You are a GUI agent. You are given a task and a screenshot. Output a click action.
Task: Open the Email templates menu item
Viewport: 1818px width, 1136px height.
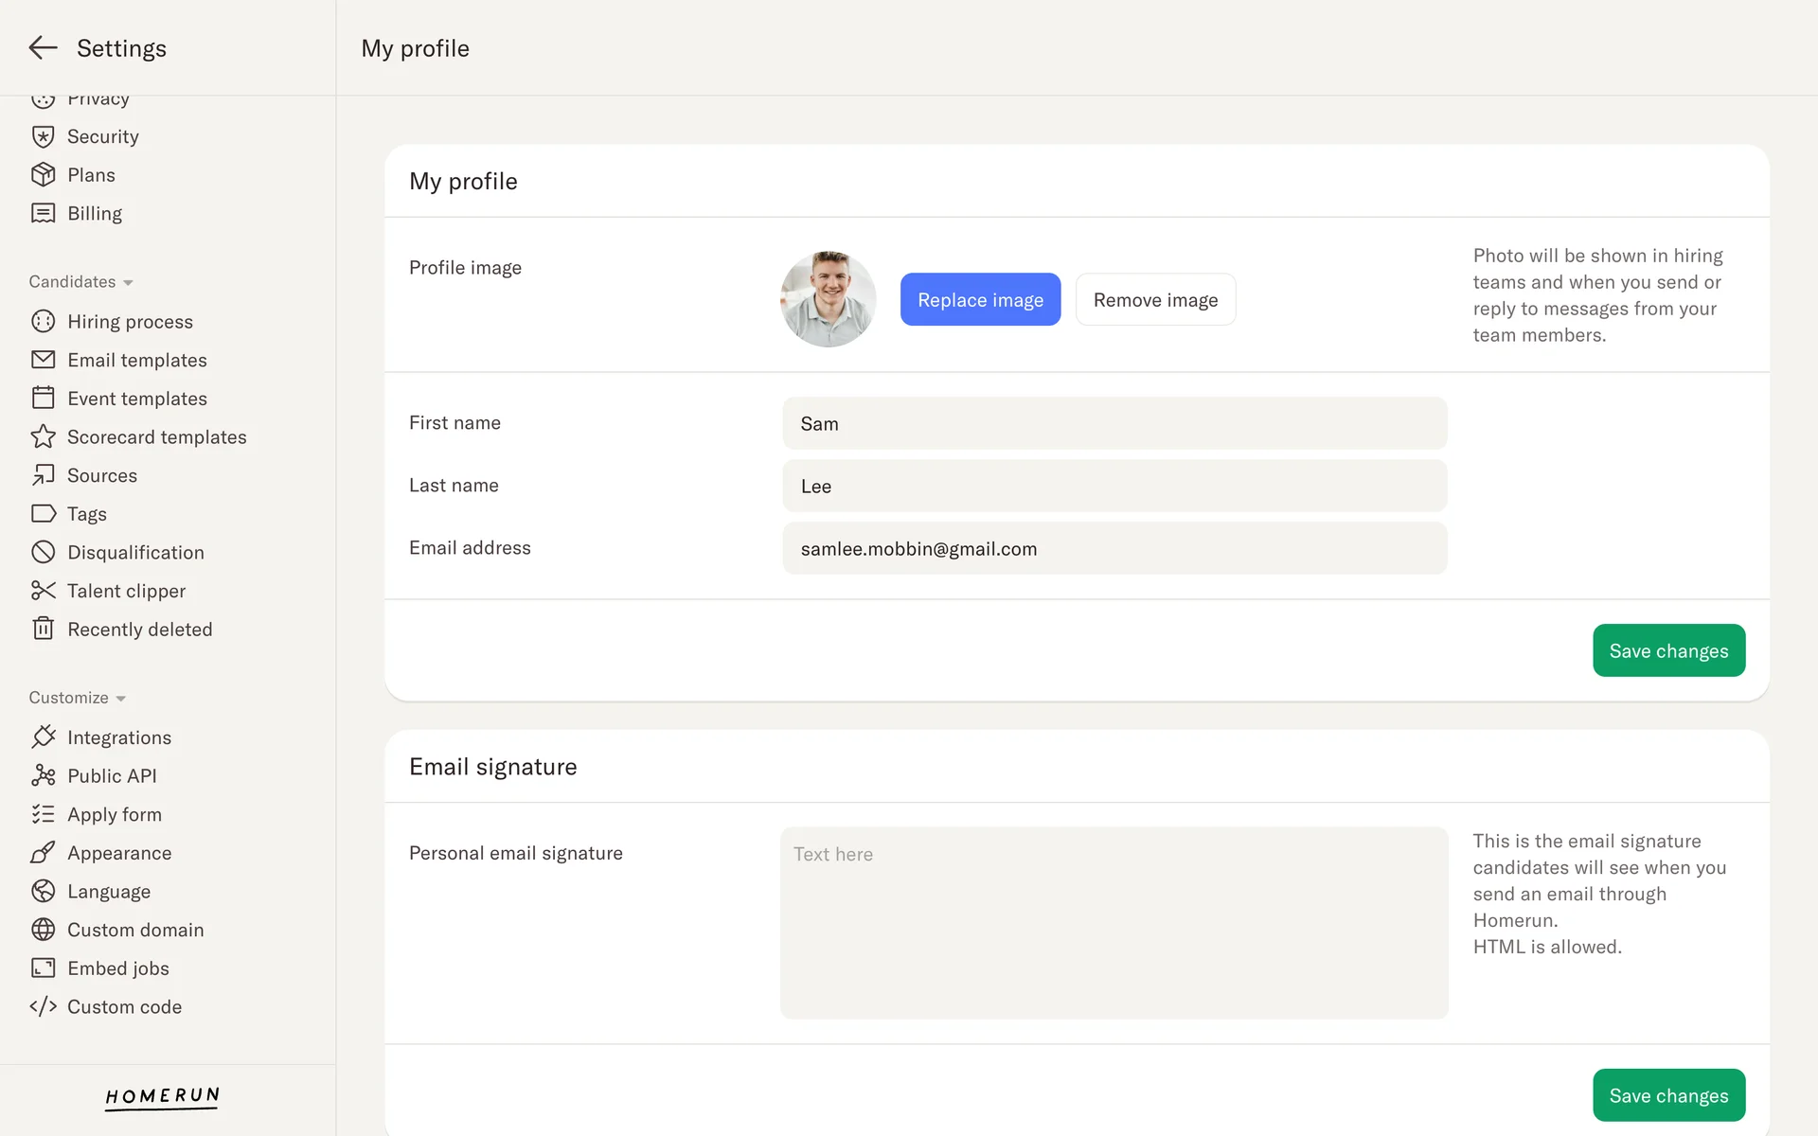click(x=136, y=360)
